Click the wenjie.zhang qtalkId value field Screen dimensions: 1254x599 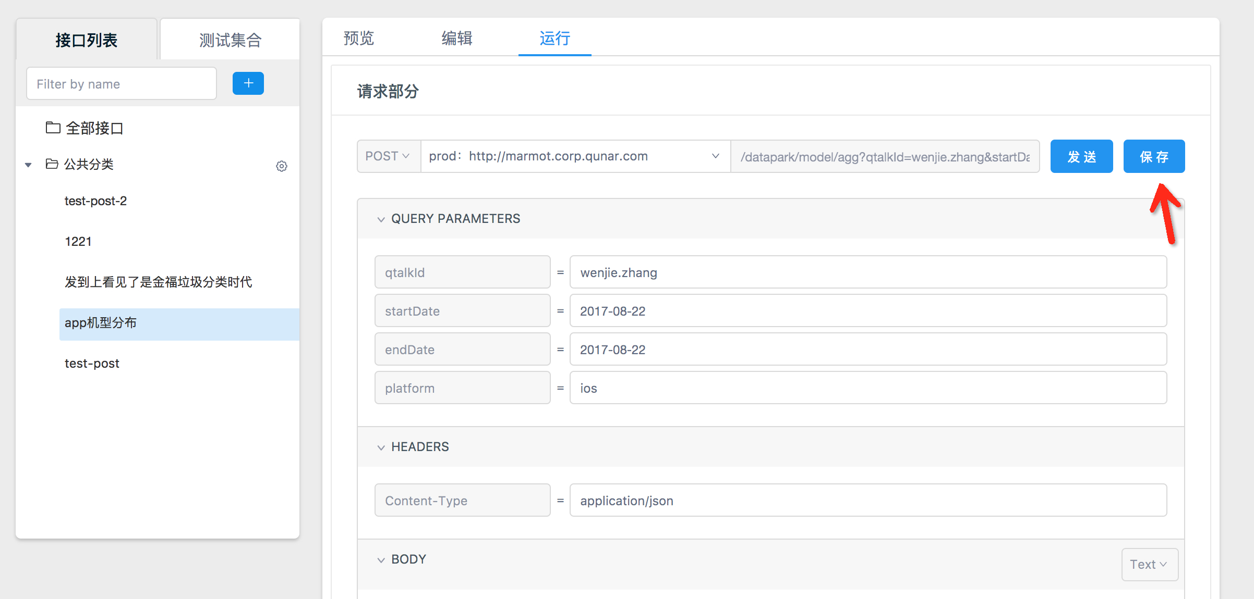pyautogui.click(x=867, y=272)
